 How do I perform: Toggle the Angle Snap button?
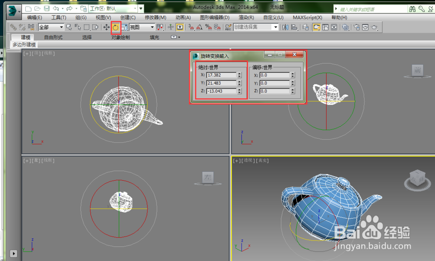pyautogui.click(x=200, y=27)
